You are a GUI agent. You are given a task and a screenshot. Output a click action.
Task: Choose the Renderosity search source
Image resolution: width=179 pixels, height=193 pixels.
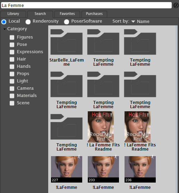pyautogui.click(x=28, y=22)
